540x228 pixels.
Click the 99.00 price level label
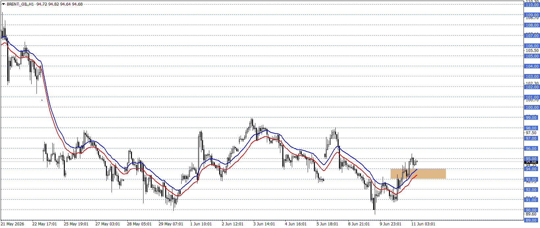(x=532, y=118)
